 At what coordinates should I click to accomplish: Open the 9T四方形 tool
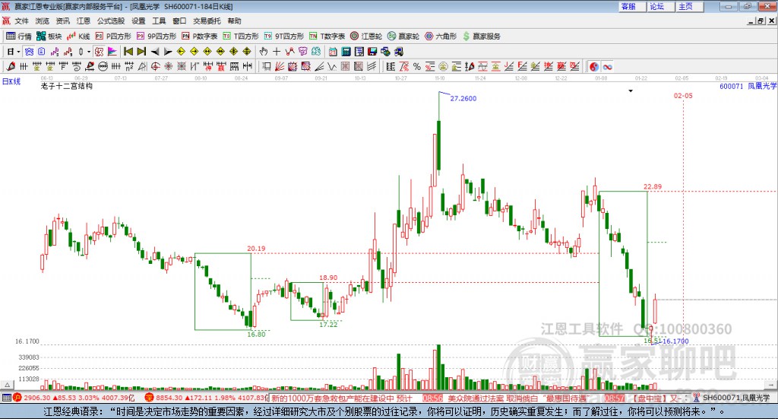coord(284,37)
